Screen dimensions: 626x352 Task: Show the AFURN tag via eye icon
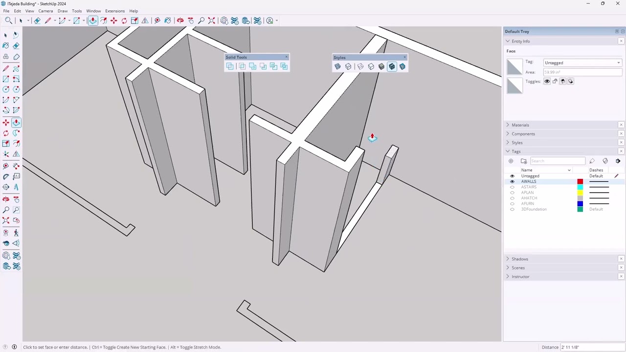coord(512,203)
